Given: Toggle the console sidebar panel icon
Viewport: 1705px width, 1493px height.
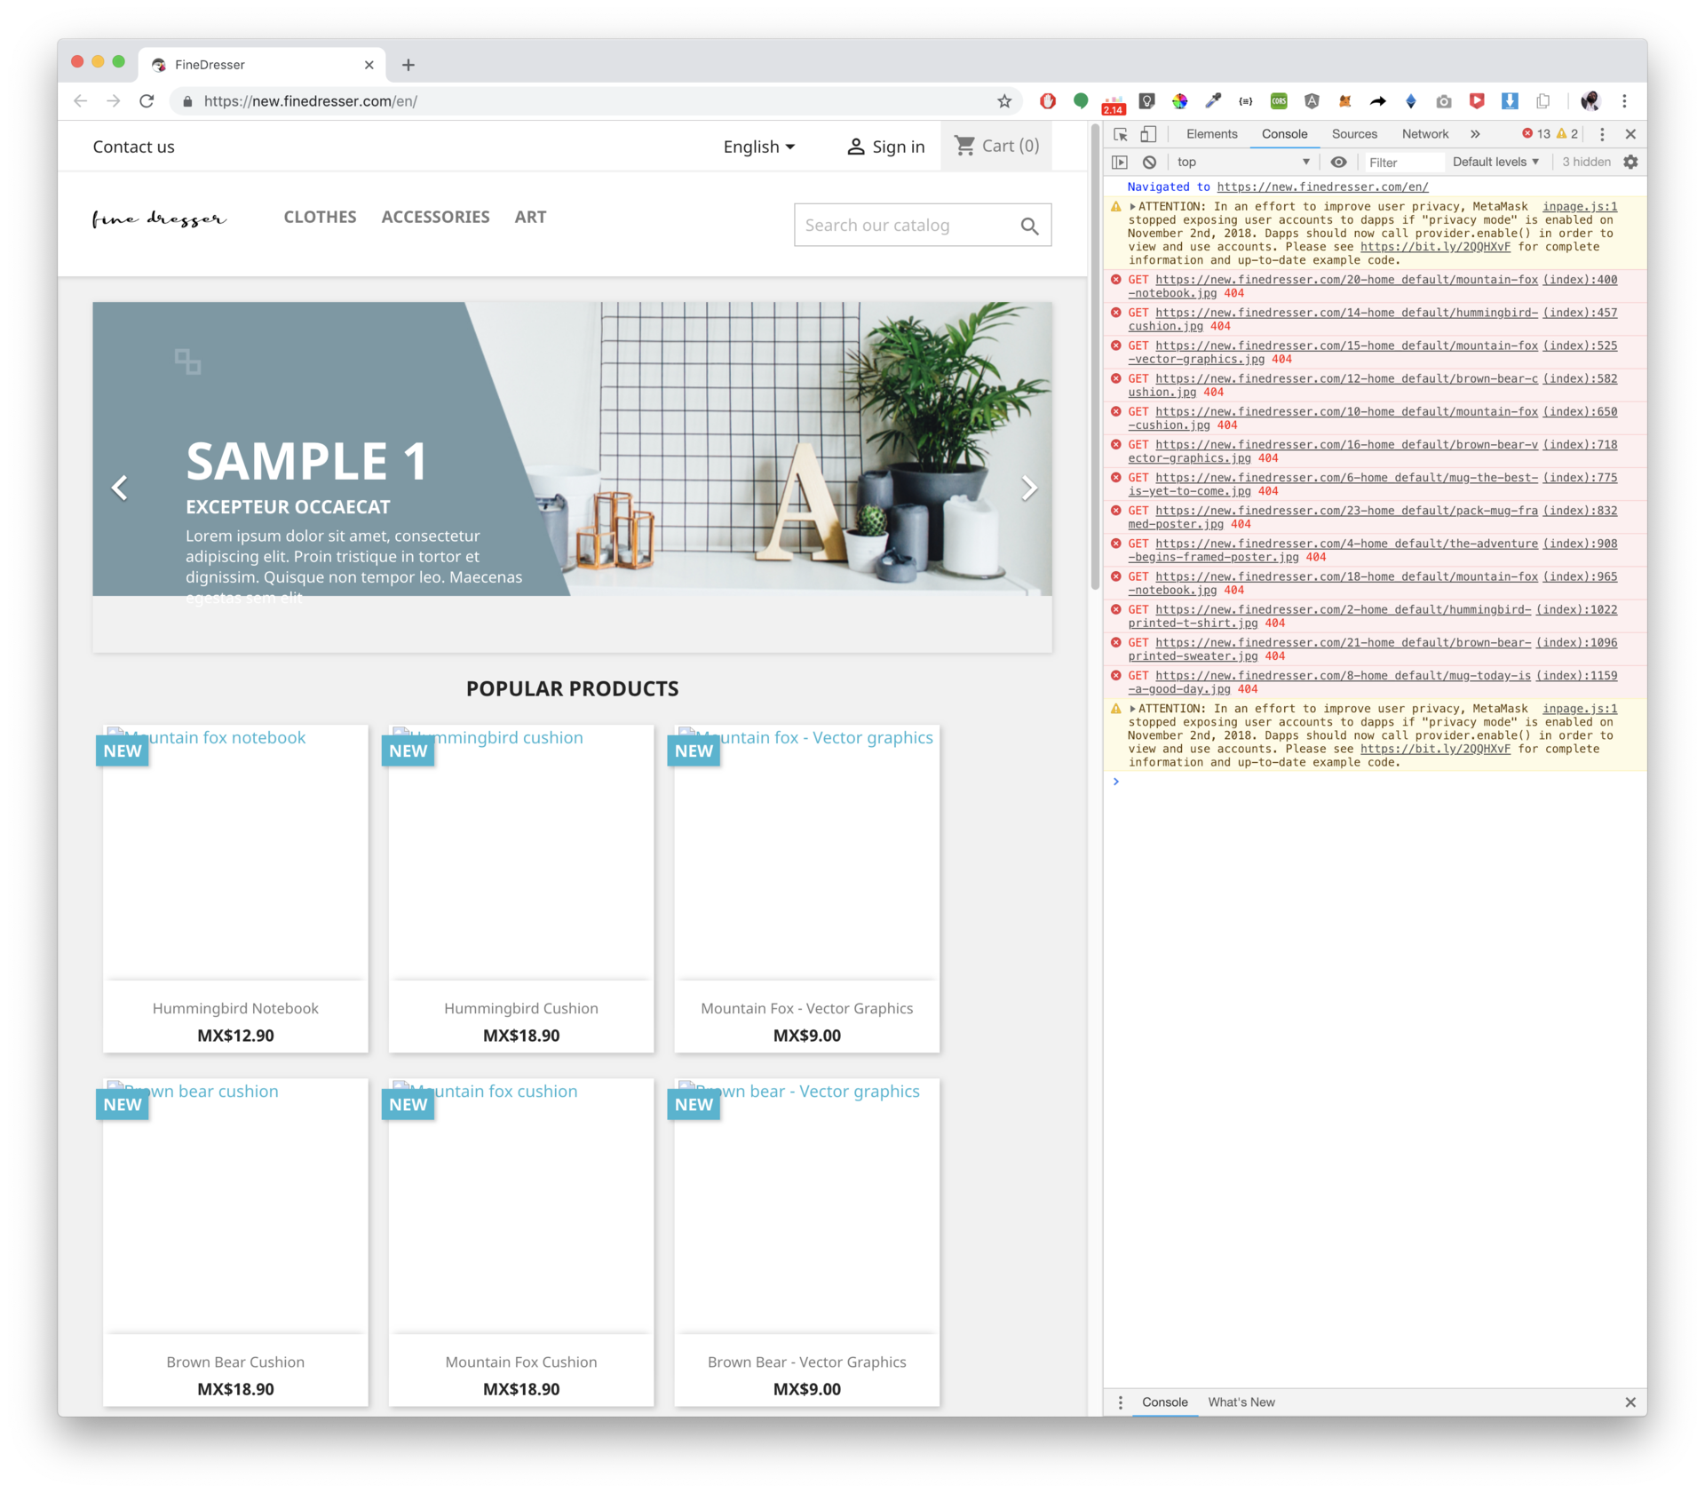Looking at the screenshot, I should tap(1120, 162).
